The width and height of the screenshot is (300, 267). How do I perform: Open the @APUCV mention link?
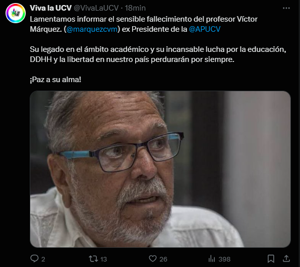pyautogui.click(x=205, y=29)
